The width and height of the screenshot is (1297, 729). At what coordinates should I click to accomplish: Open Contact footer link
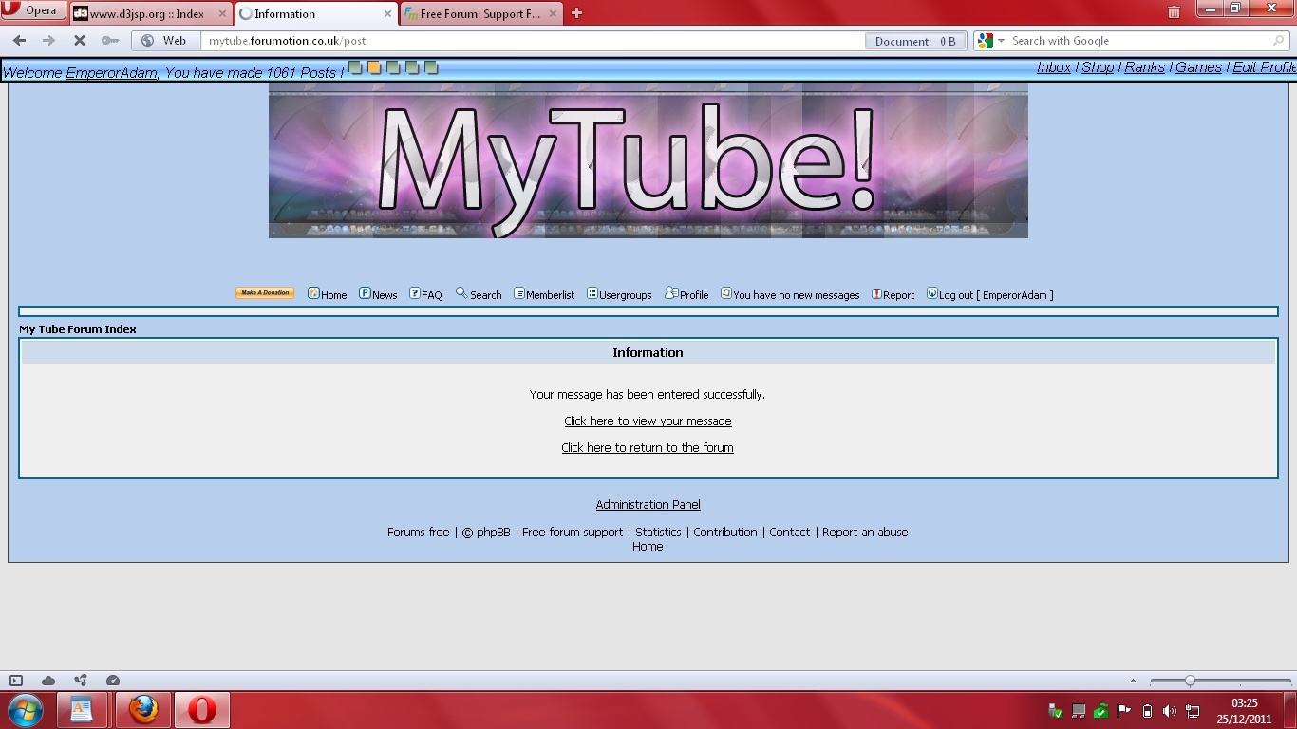(789, 533)
